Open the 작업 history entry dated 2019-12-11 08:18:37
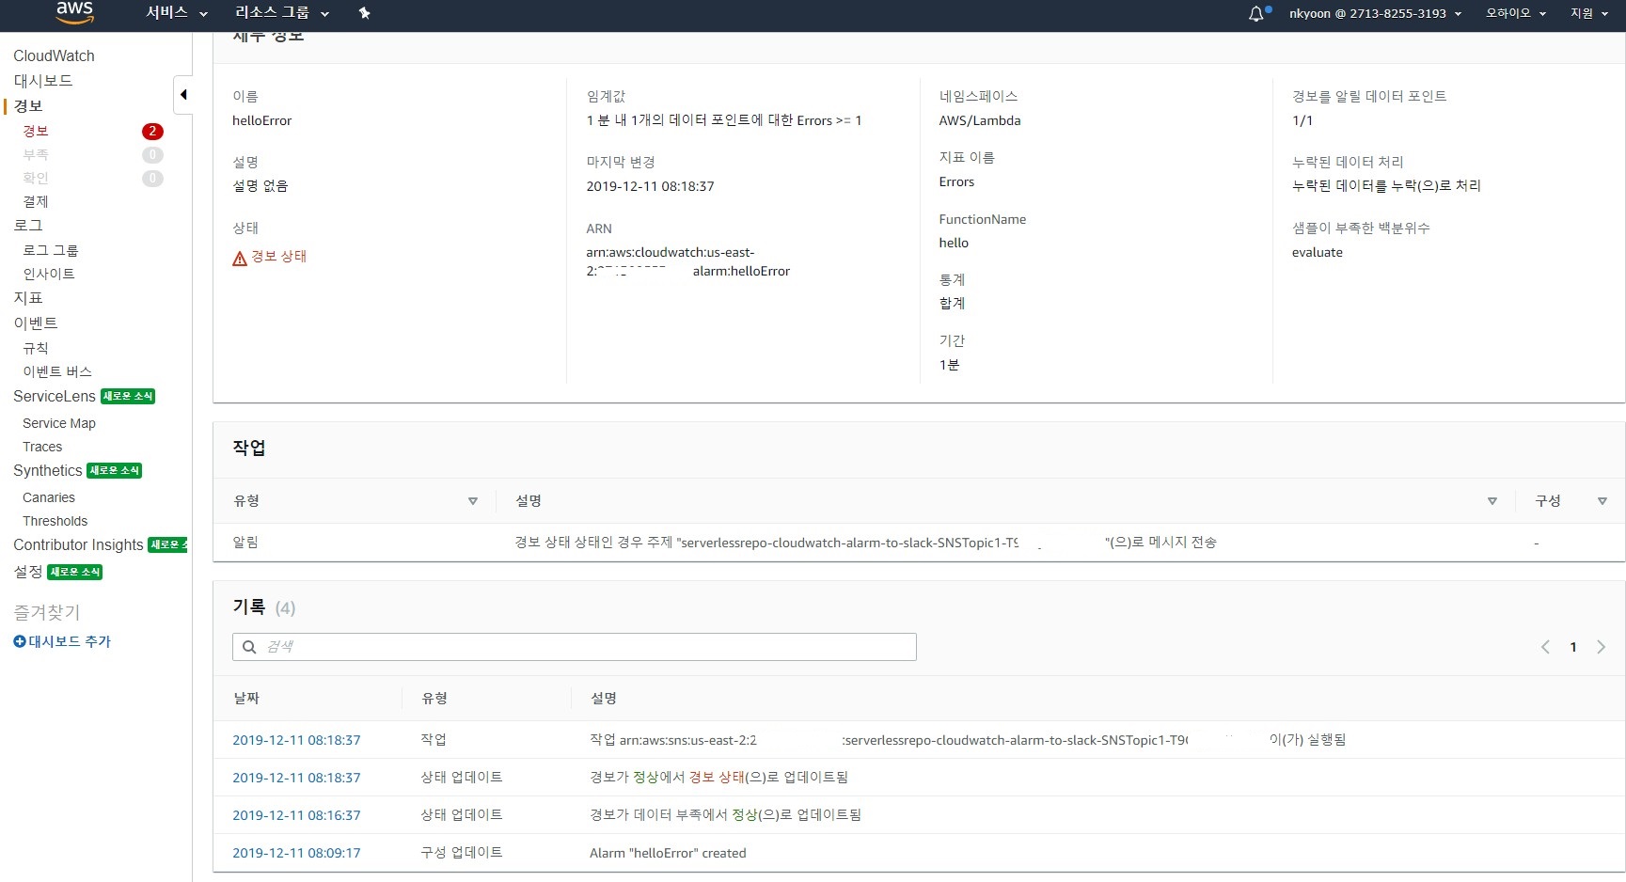Screen dimensions: 1626x882 [296, 740]
